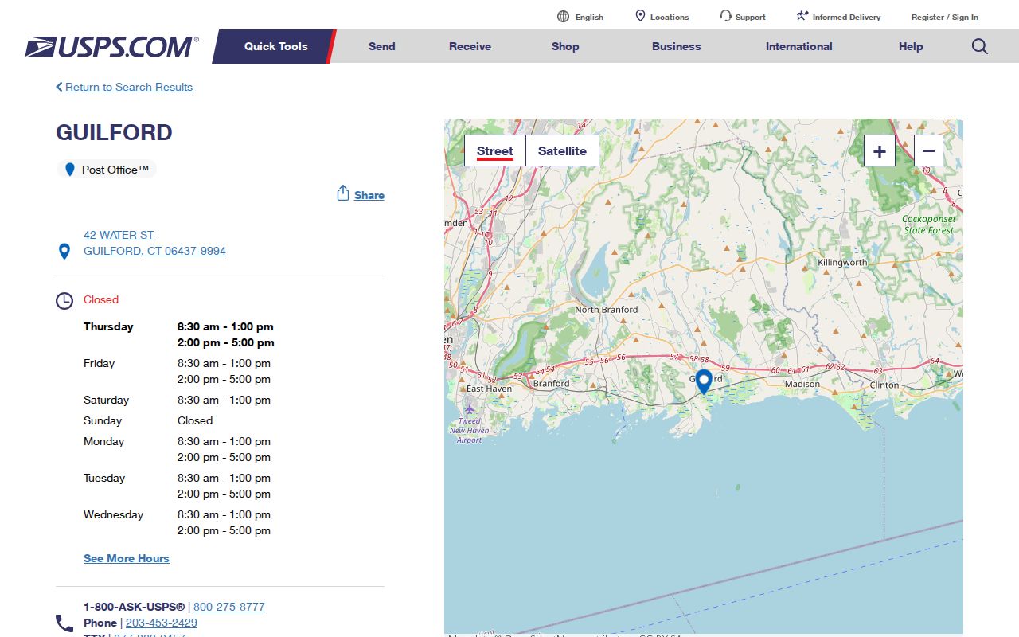
Task: Select English language option
Action: pyautogui.click(x=589, y=17)
